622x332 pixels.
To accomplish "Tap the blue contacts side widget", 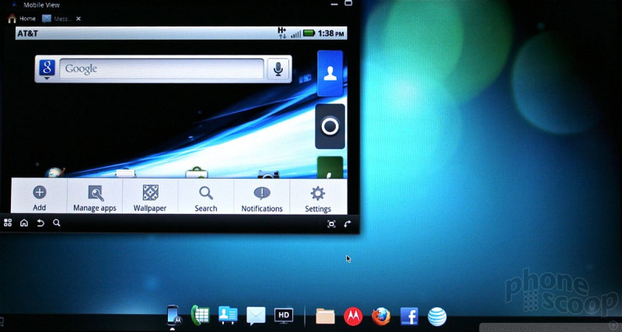I will 330,73.
